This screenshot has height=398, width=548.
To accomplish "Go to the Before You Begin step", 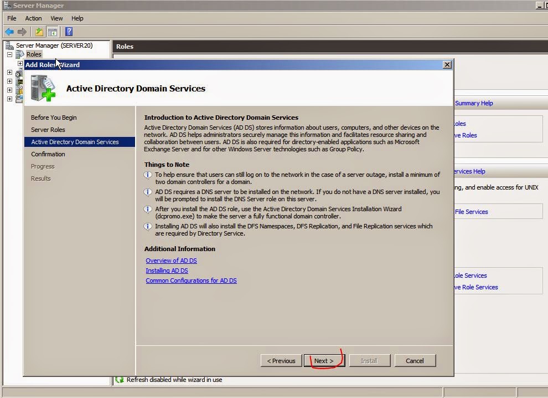I will 54,118.
